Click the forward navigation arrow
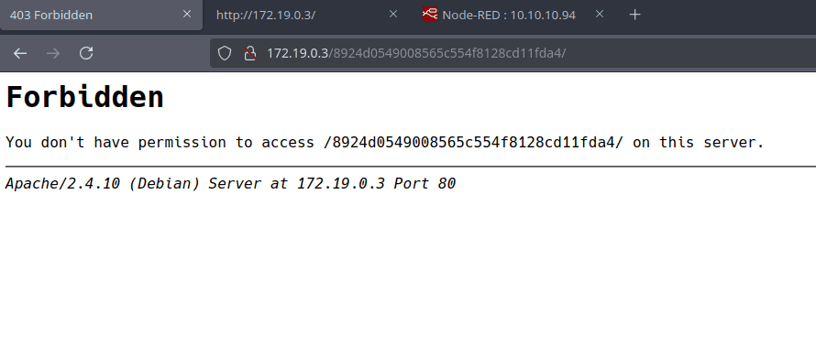This screenshot has height=346, width=816. (52, 53)
